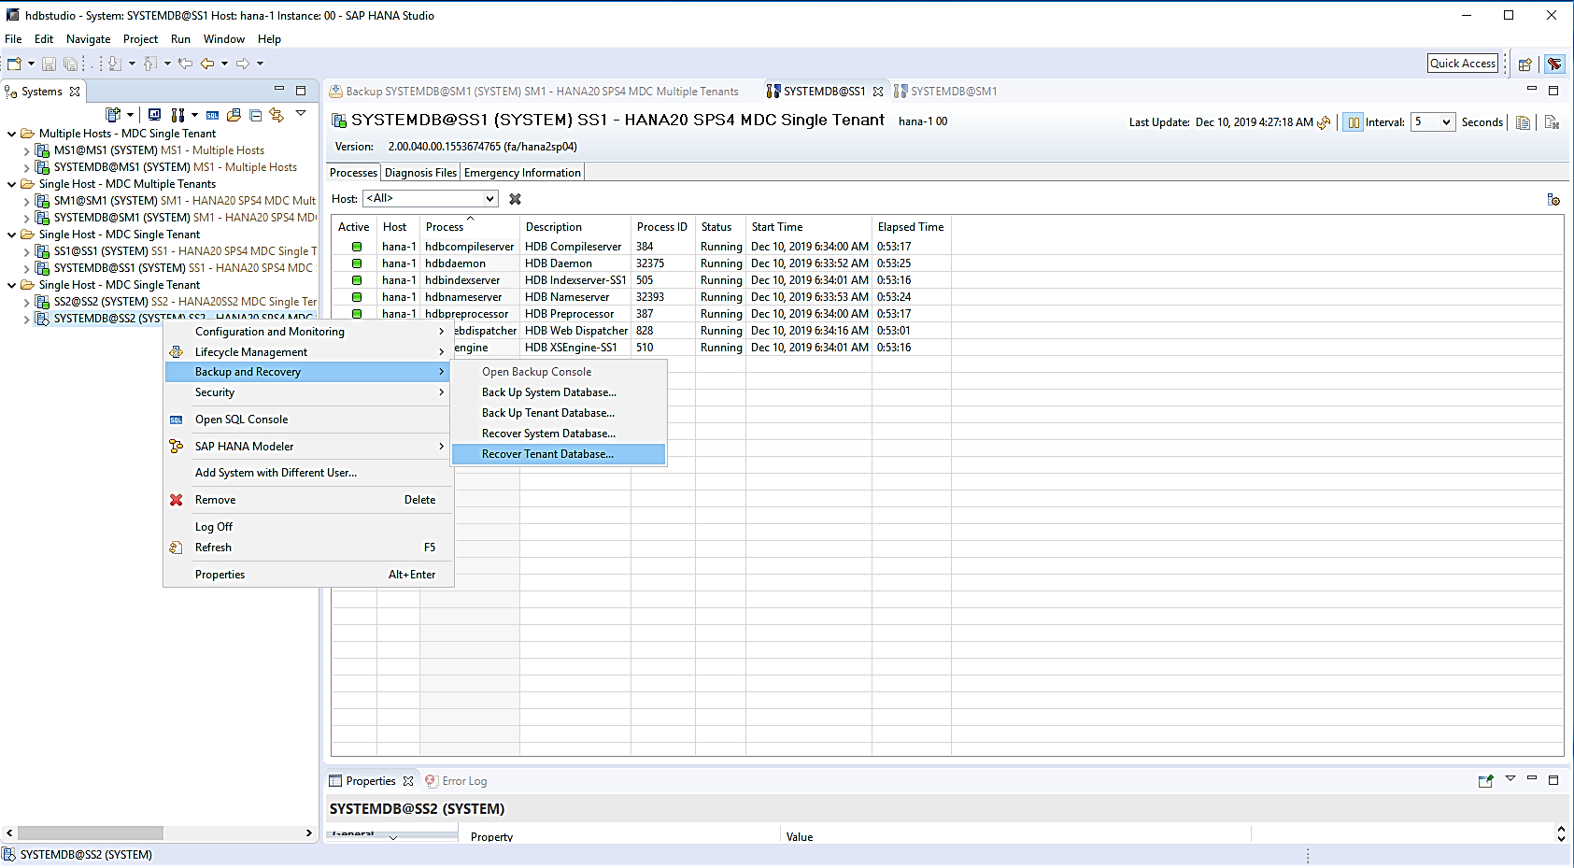Click Link with Editor arrows icon

(277, 115)
